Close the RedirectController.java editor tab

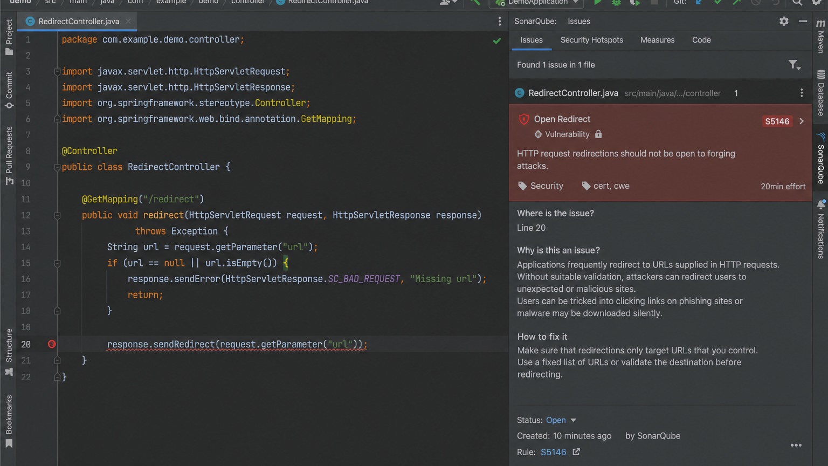click(x=128, y=21)
